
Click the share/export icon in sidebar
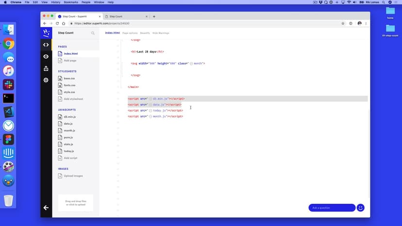pyautogui.click(x=46, y=68)
